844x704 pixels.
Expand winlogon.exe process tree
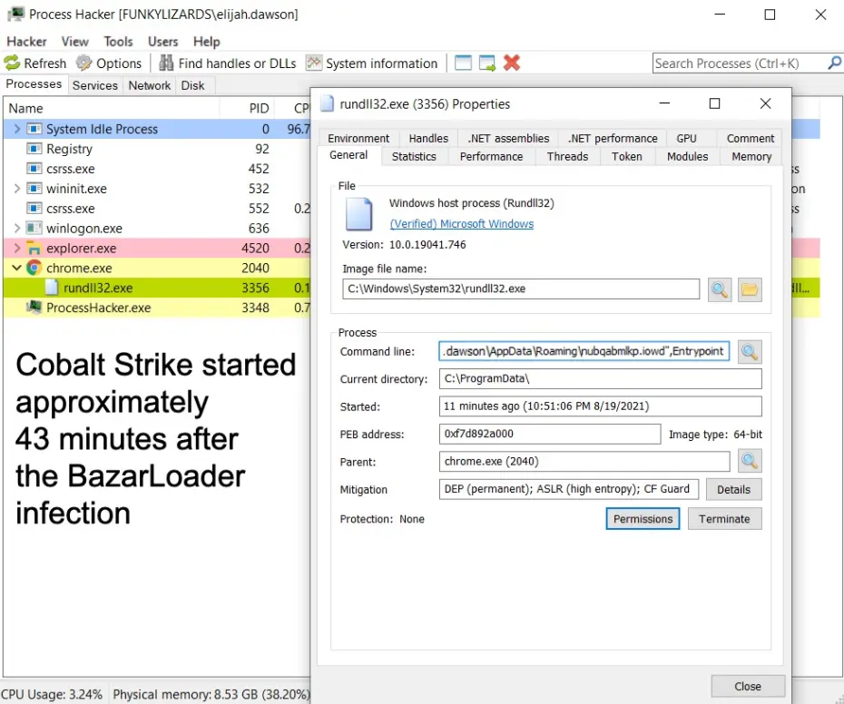pos(16,229)
